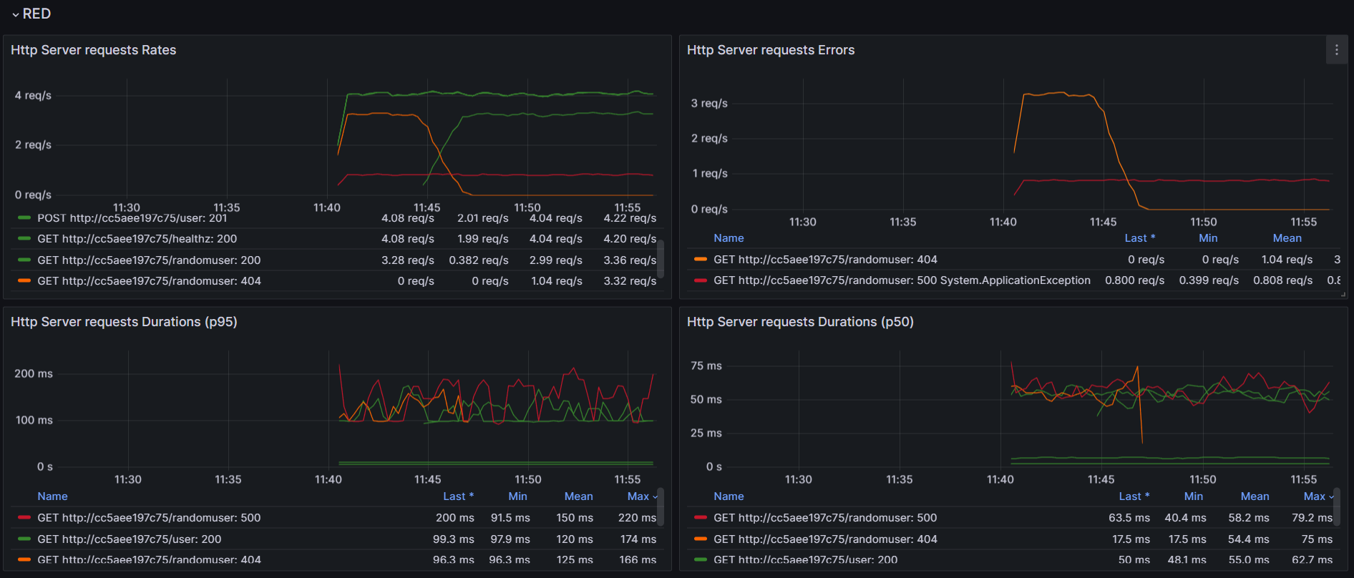The image size is (1354, 578).
Task: Open Http Server requests Durations (p50) title
Action: (x=800, y=322)
